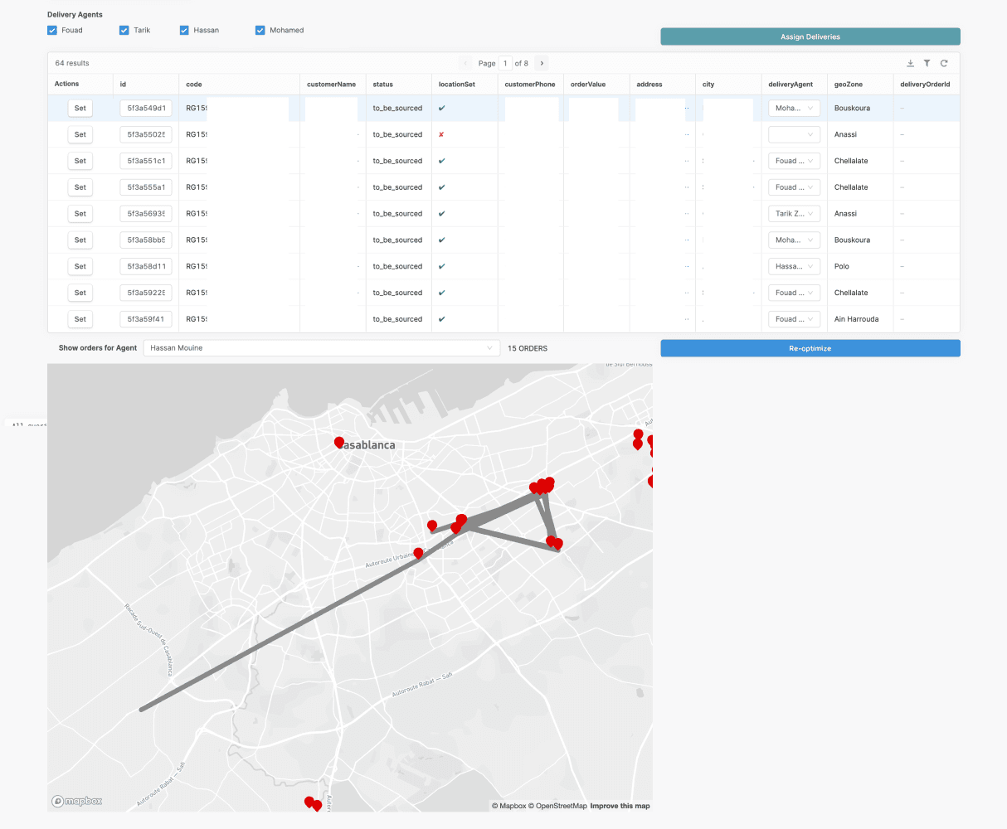Deselect the Hassan agent checkbox

coord(184,31)
